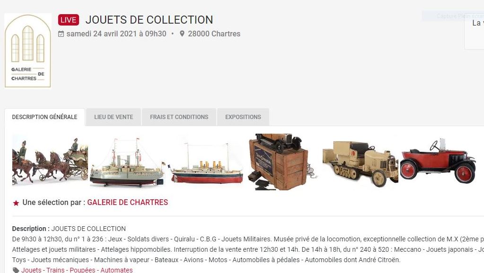This screenshot has height=273, width=484.
Task: Click the tag icon beside Jouets link
Action: [x=16, y=270]
